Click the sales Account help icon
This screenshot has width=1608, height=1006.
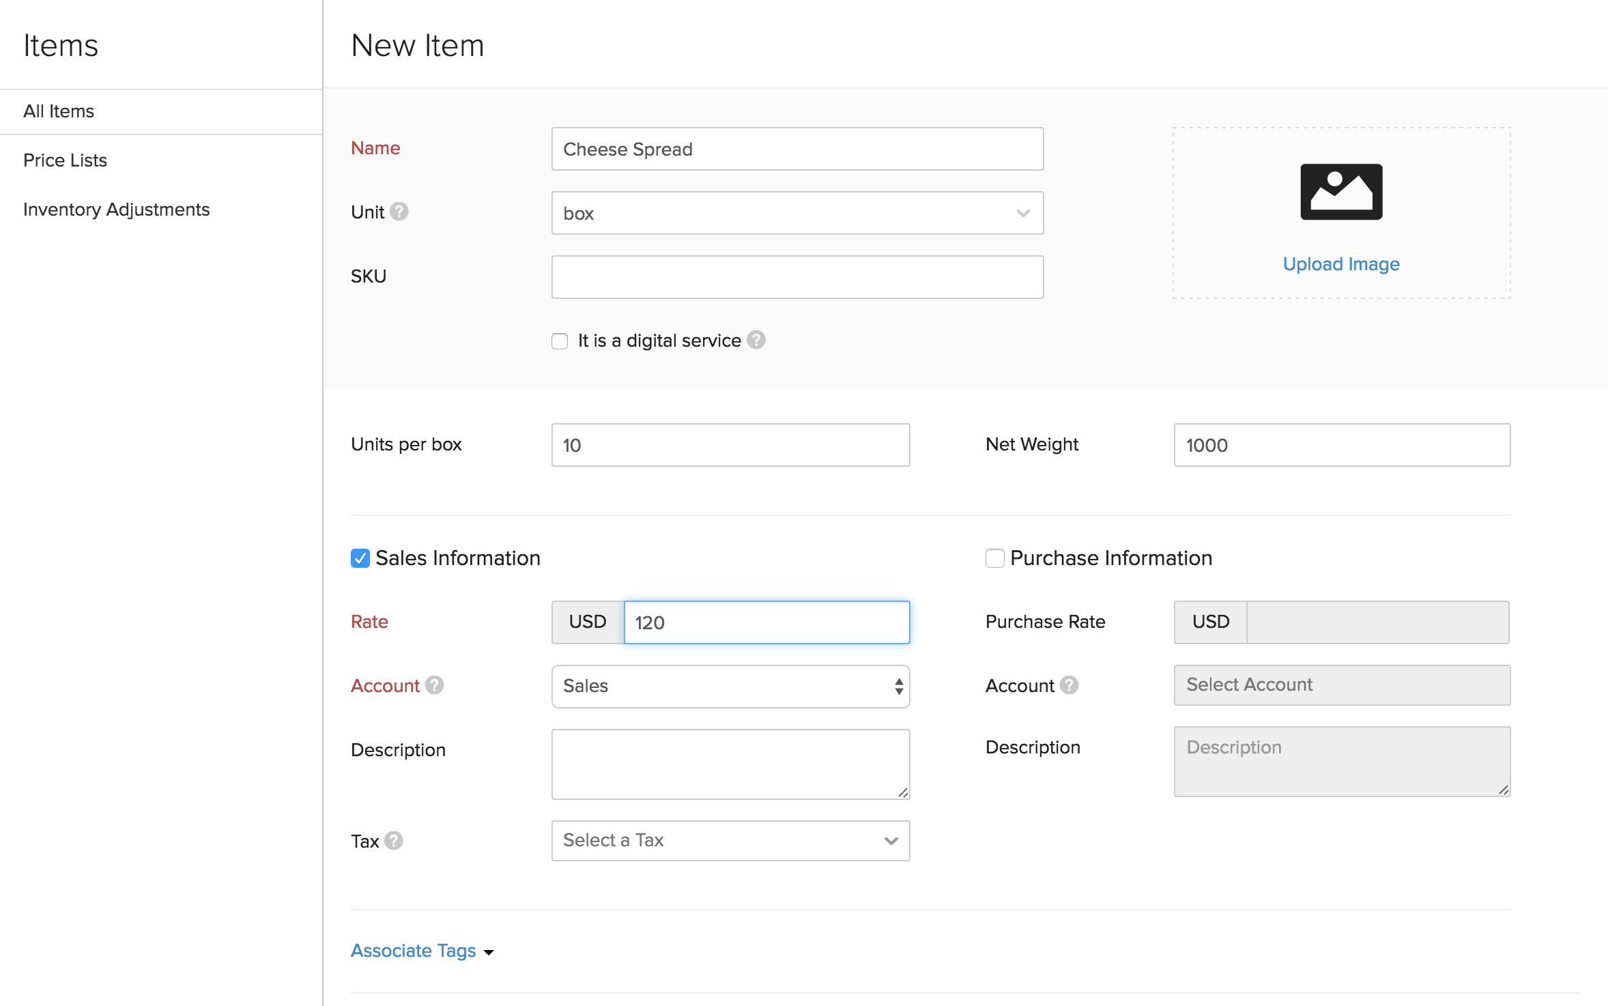[435, 685]
